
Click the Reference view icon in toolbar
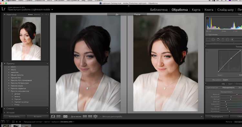58,116
